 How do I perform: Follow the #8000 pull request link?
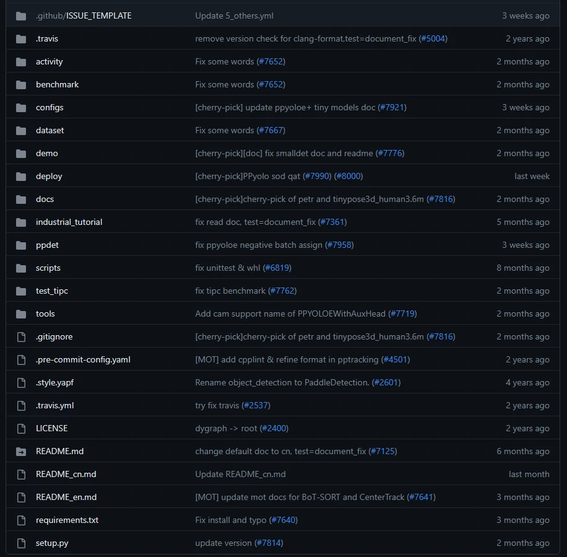coord(348,176)
